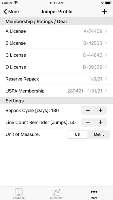Open the Logbook book icon
Image resolution: width=113 pixels, height=200 pixels.
[x=19, y=192]
